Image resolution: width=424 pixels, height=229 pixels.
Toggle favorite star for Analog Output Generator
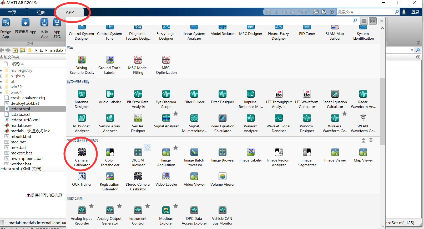coord(119,206)
